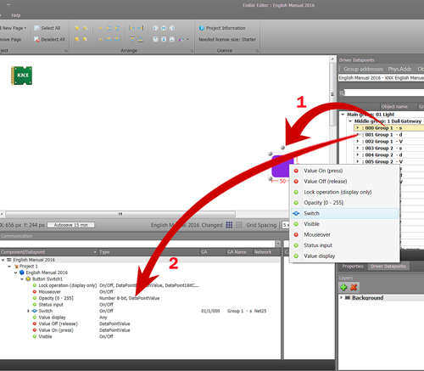Click the Autosave 15 min button
Viewport: 424px width, 371px height.
(x=70, y=225)
